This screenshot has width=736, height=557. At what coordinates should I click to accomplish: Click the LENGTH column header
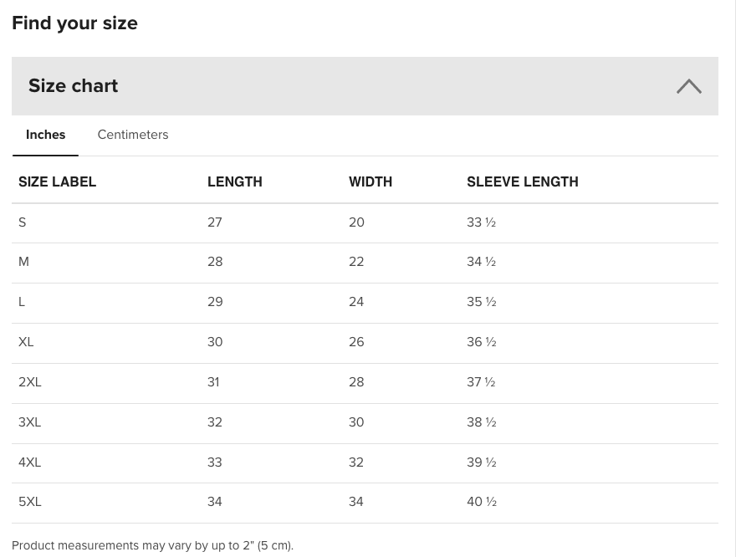coord(235,182)
